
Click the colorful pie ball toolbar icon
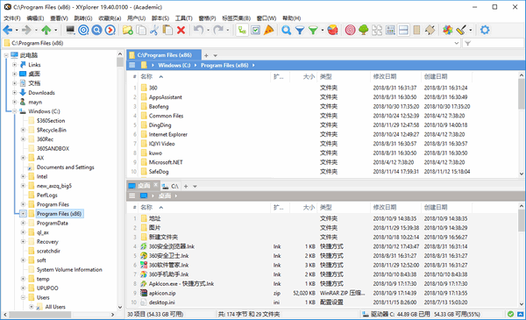332,30
